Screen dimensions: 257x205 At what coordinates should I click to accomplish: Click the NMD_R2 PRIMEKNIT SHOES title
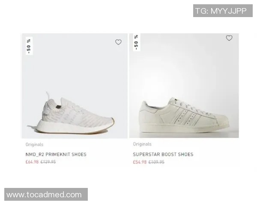click(x=56, y=154)
